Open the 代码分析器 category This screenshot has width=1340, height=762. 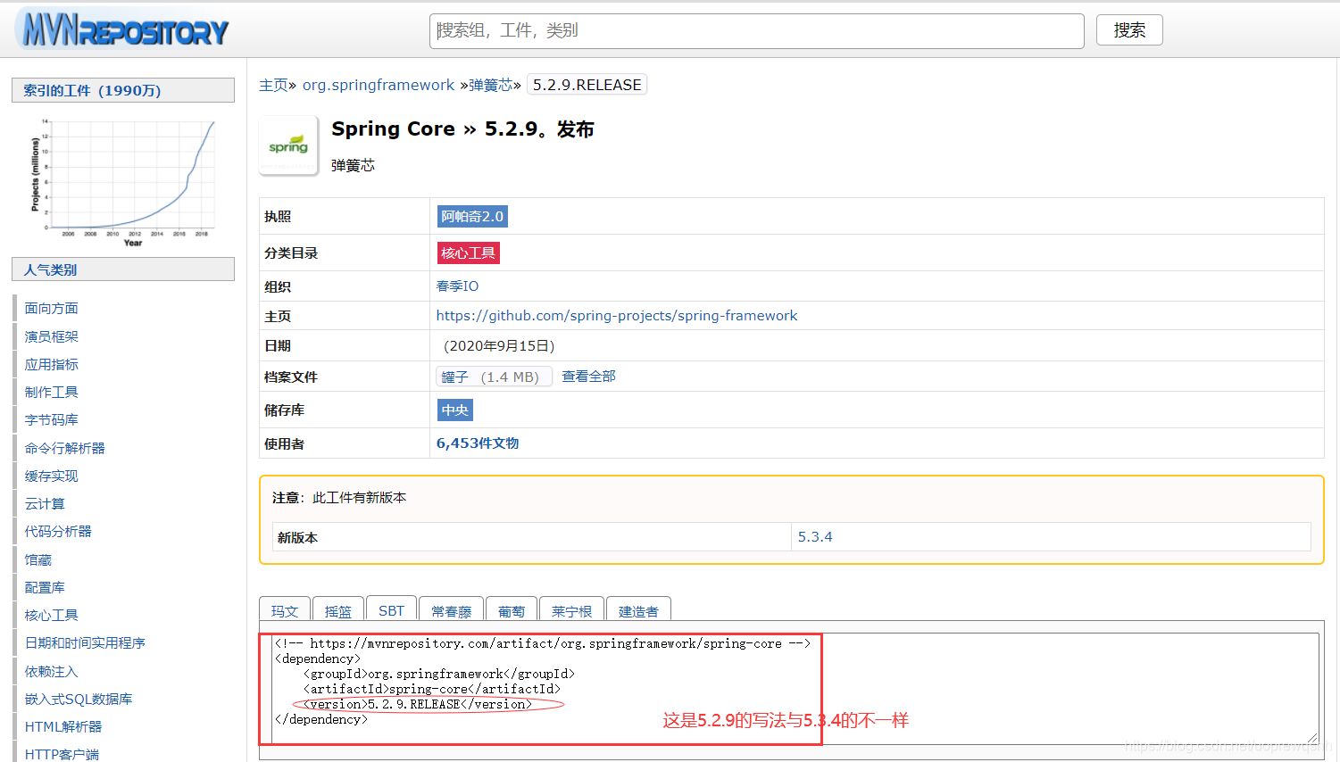(58, 531)
